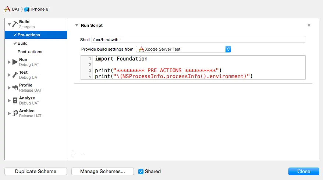Click the Profile instrument icon
The width and height of the screenshot is (323, 180).
pos(15,88)
